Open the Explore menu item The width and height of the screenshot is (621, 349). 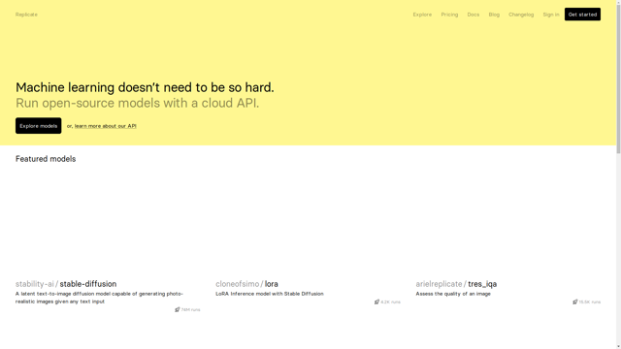click(422, 15)
